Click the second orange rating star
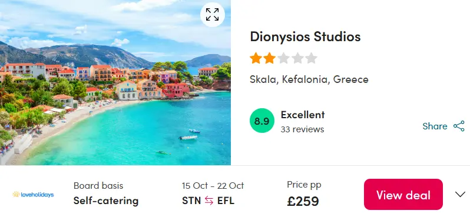 (x=270, y=58)
